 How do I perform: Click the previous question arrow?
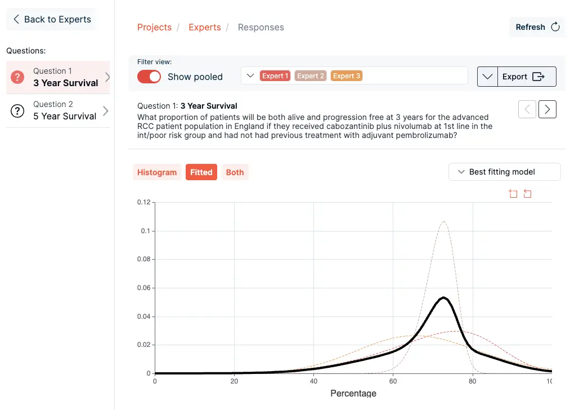click(x=527, y=109)
